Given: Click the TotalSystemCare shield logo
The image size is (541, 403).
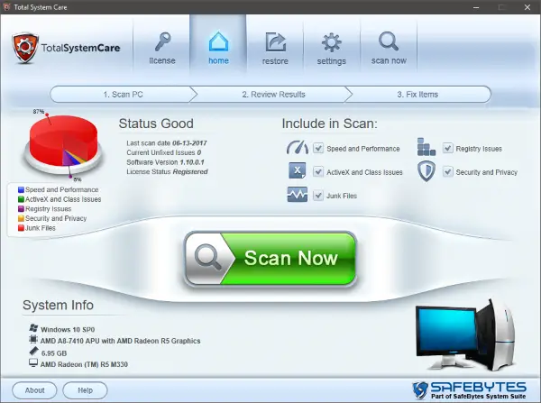Looking at the screenshot, I should pos(24,48).
